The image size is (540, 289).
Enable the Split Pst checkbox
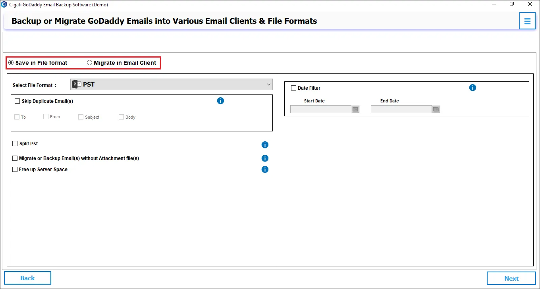15,144
